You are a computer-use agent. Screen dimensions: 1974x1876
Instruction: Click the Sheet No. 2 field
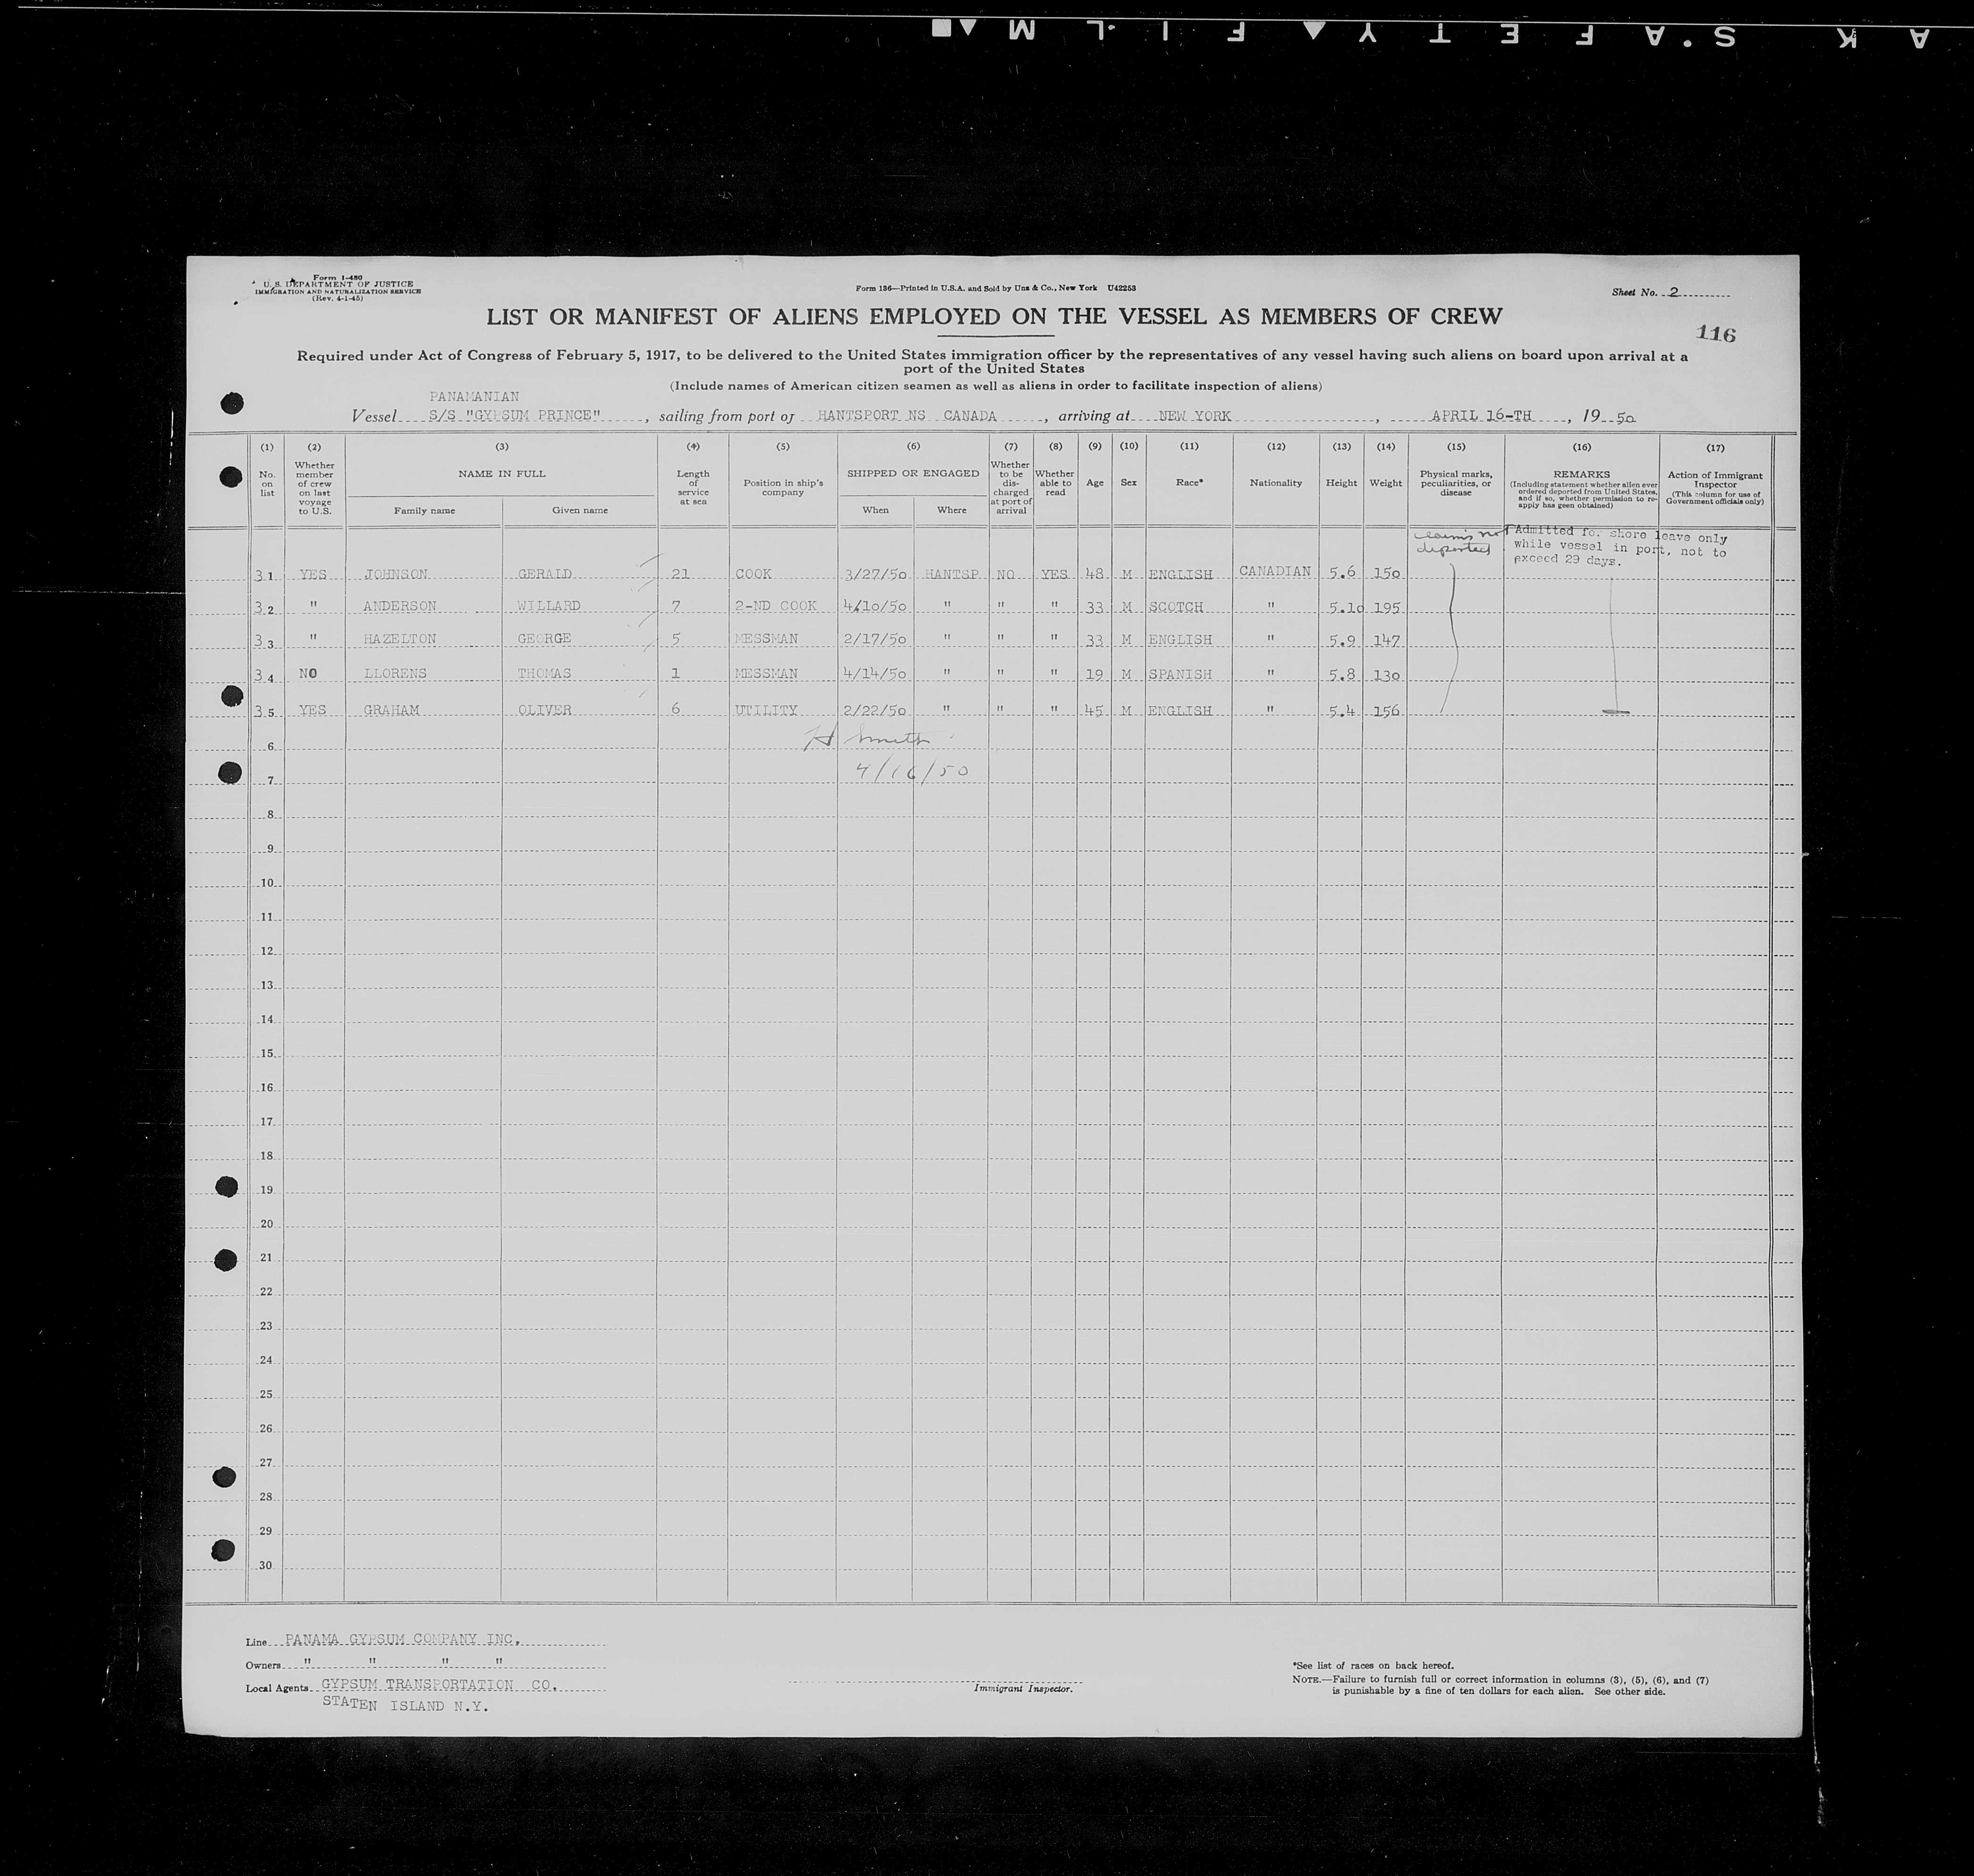click(x=1670, y=292)
